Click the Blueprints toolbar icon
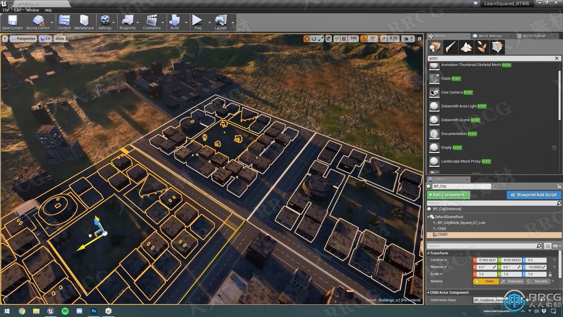Image resolution: width=563 pixels, height=317 pixels. (128, 22)
